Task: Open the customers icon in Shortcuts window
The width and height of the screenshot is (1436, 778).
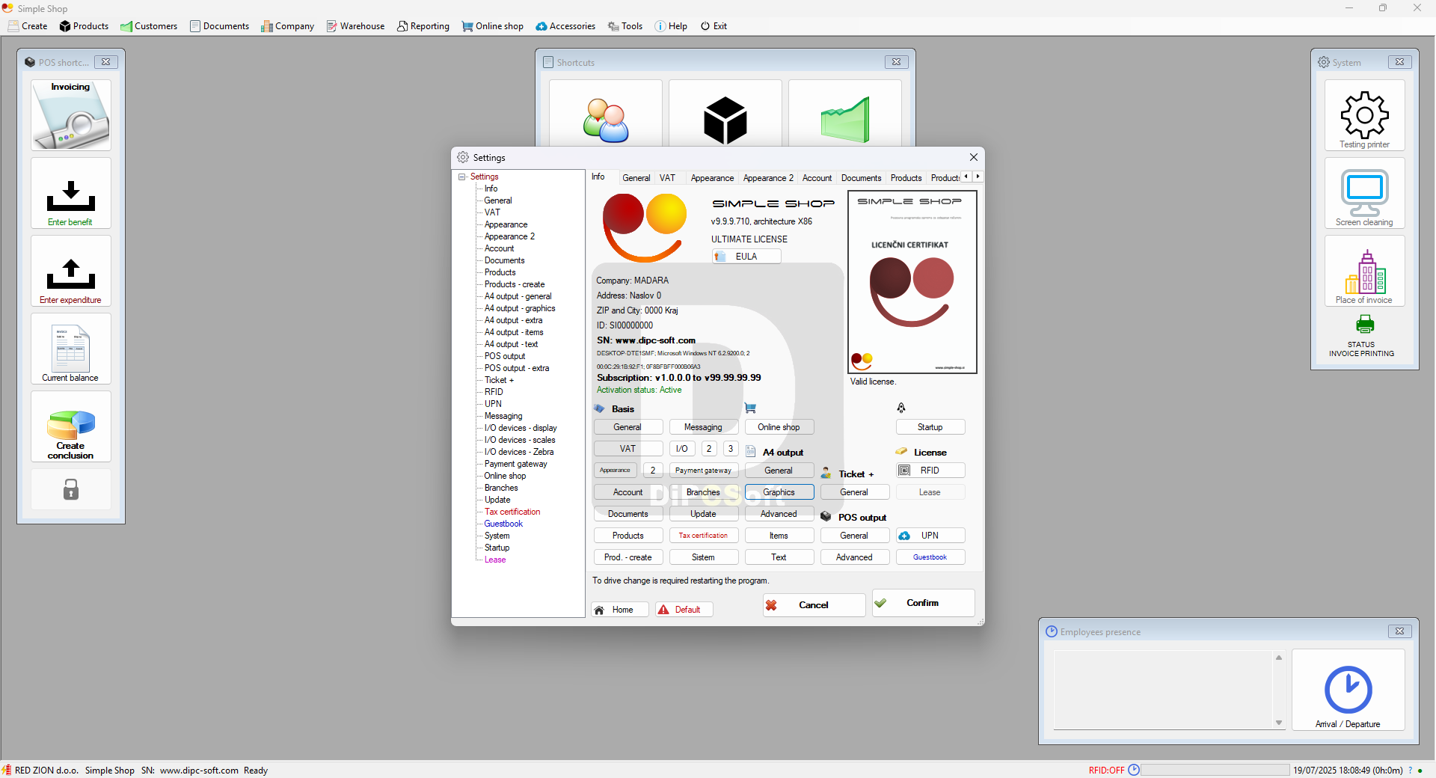Action: click(606, 120)
